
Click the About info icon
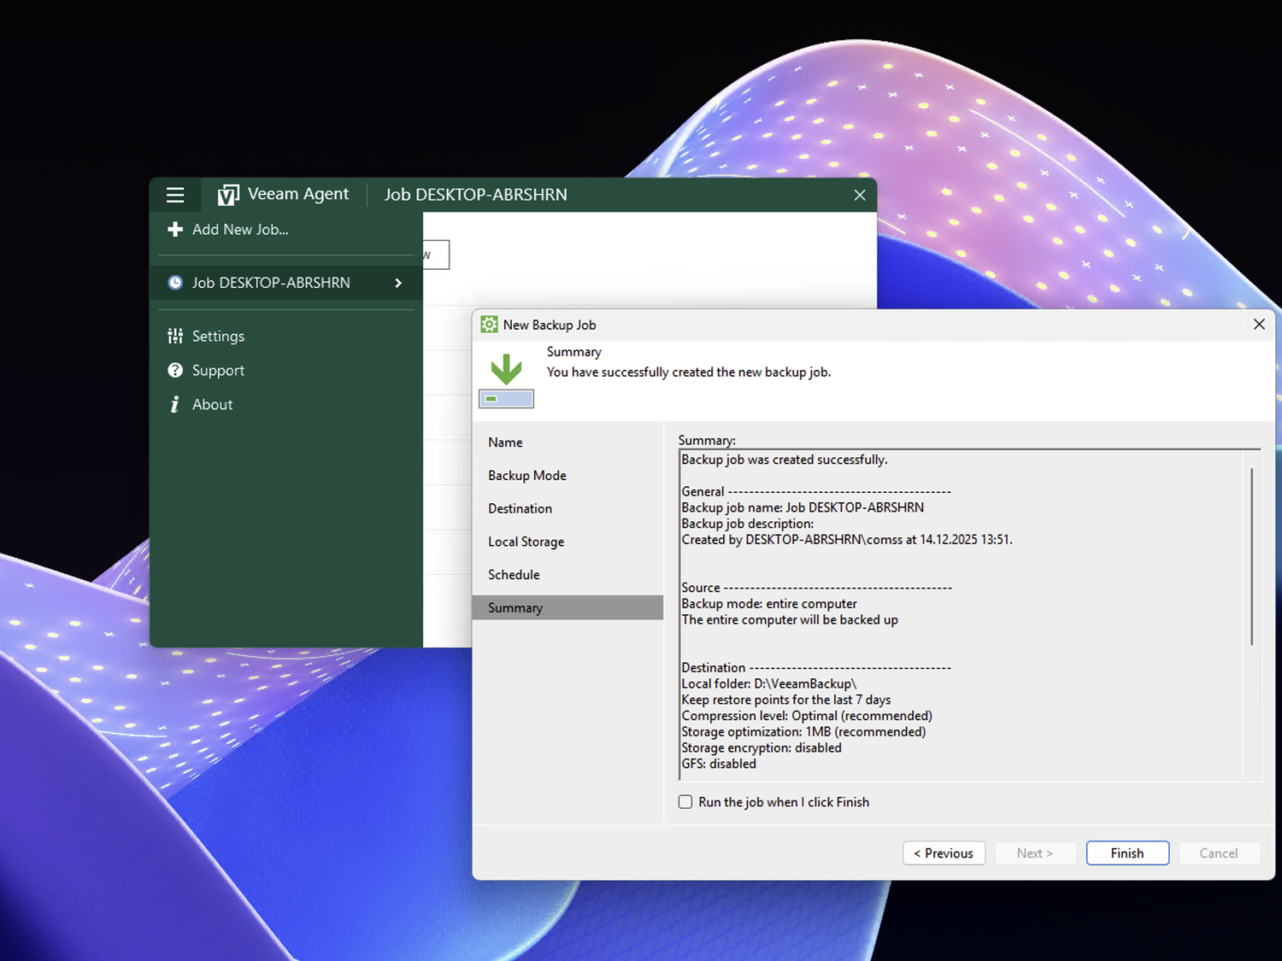pos(175,404)
